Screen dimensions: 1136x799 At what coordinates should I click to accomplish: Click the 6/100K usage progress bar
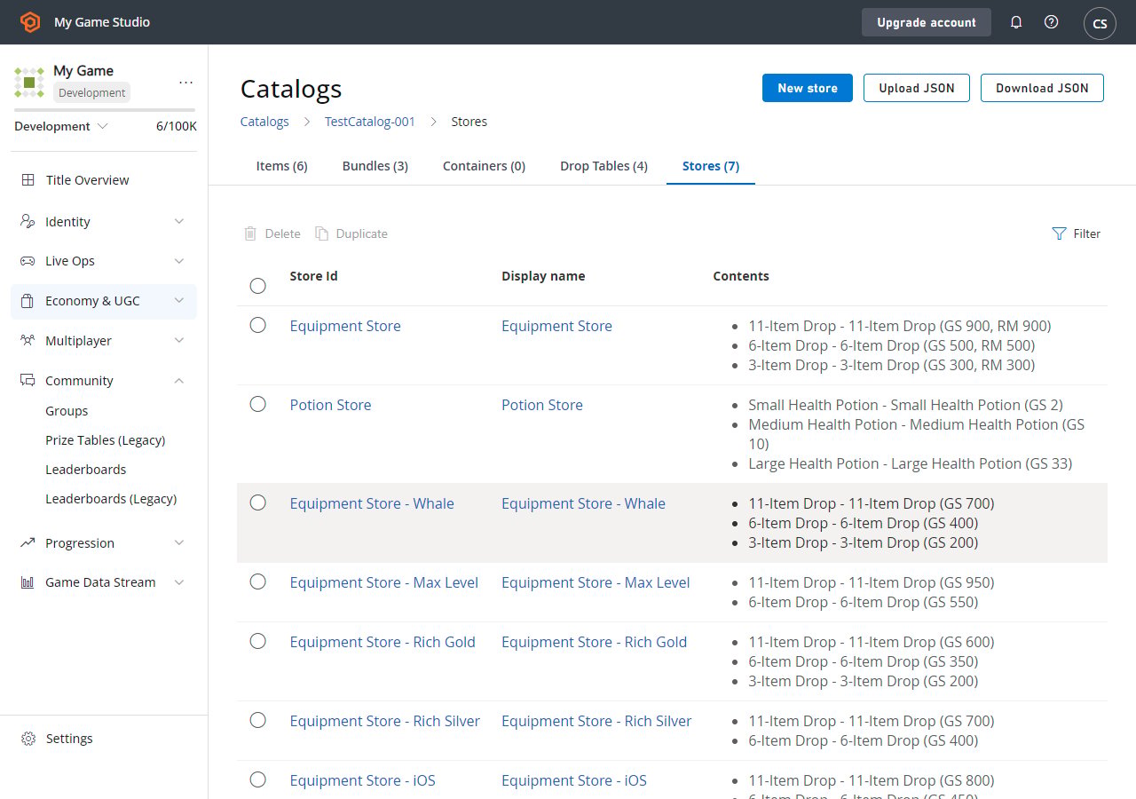[x=105, y=110]
